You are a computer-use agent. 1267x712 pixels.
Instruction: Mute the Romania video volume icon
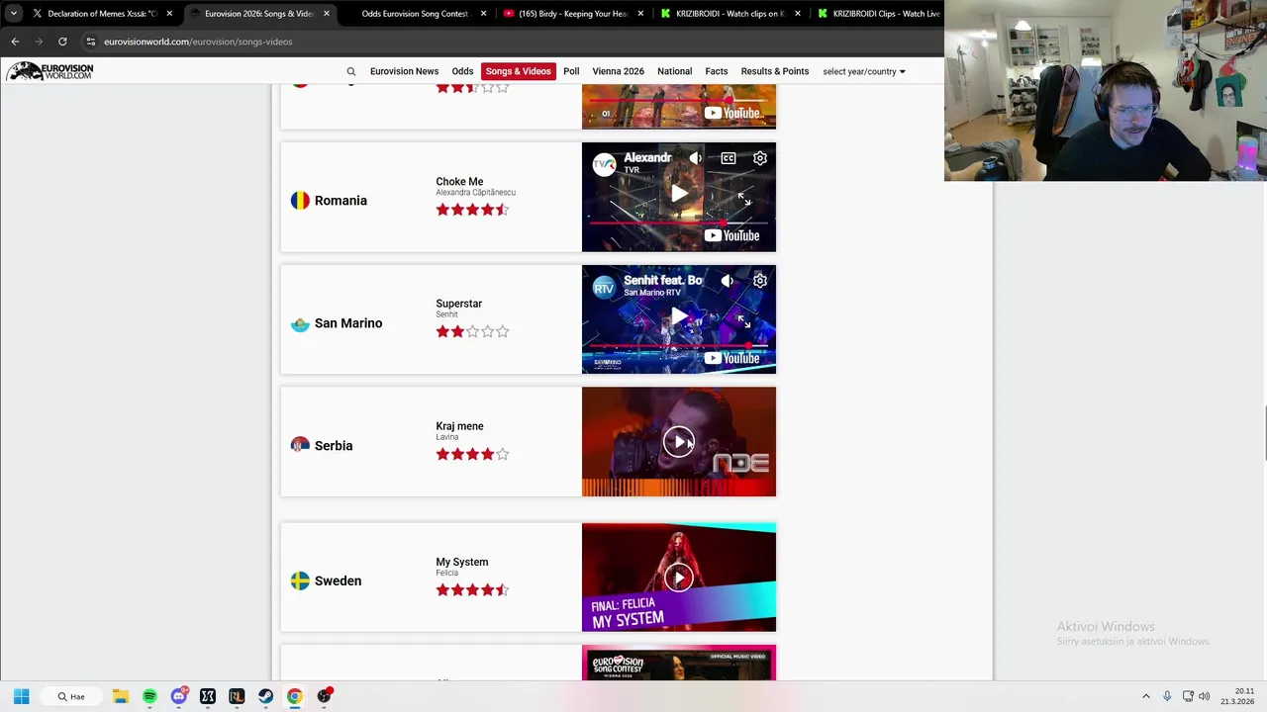point(696,158)
